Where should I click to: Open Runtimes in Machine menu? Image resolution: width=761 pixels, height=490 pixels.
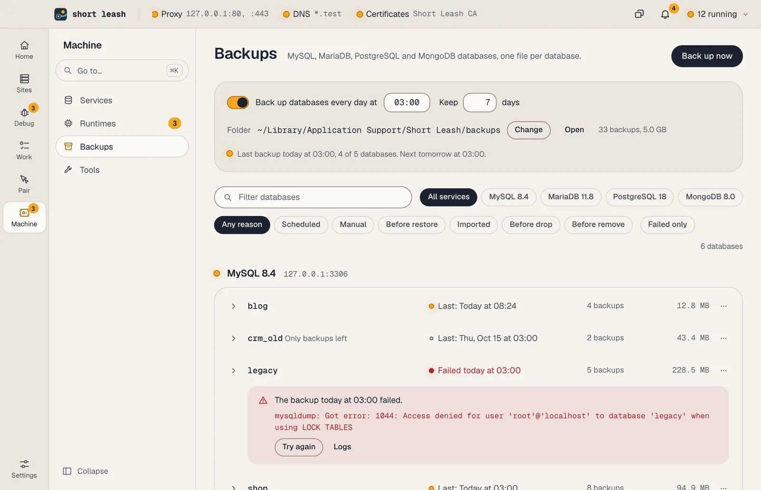122,124
